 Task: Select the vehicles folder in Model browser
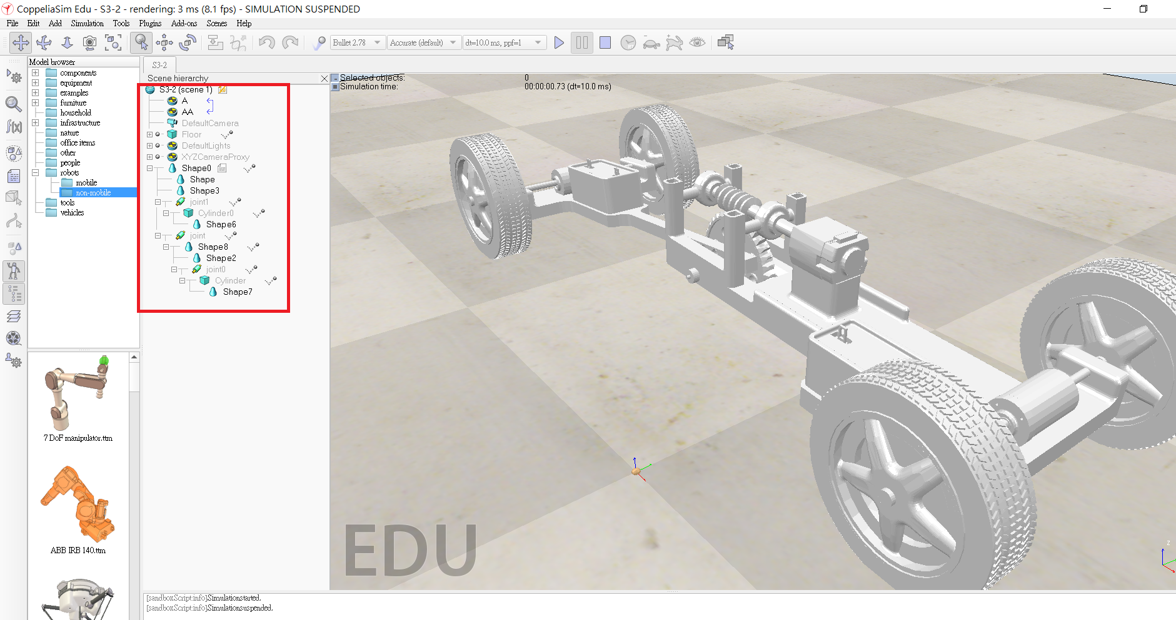click(72, 213)
